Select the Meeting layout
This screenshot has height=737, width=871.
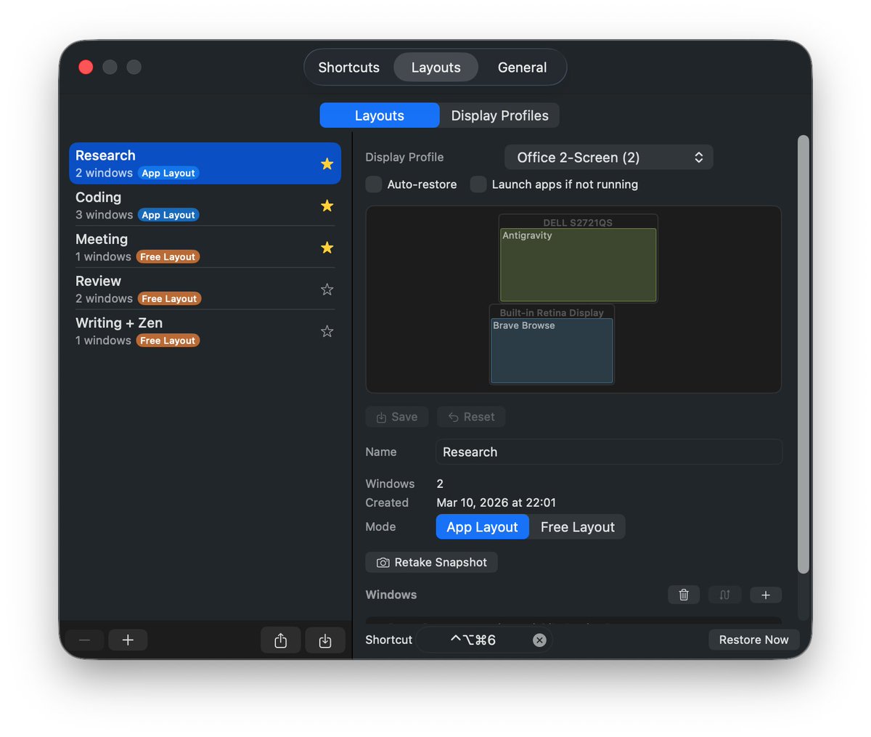click(205, 248)
